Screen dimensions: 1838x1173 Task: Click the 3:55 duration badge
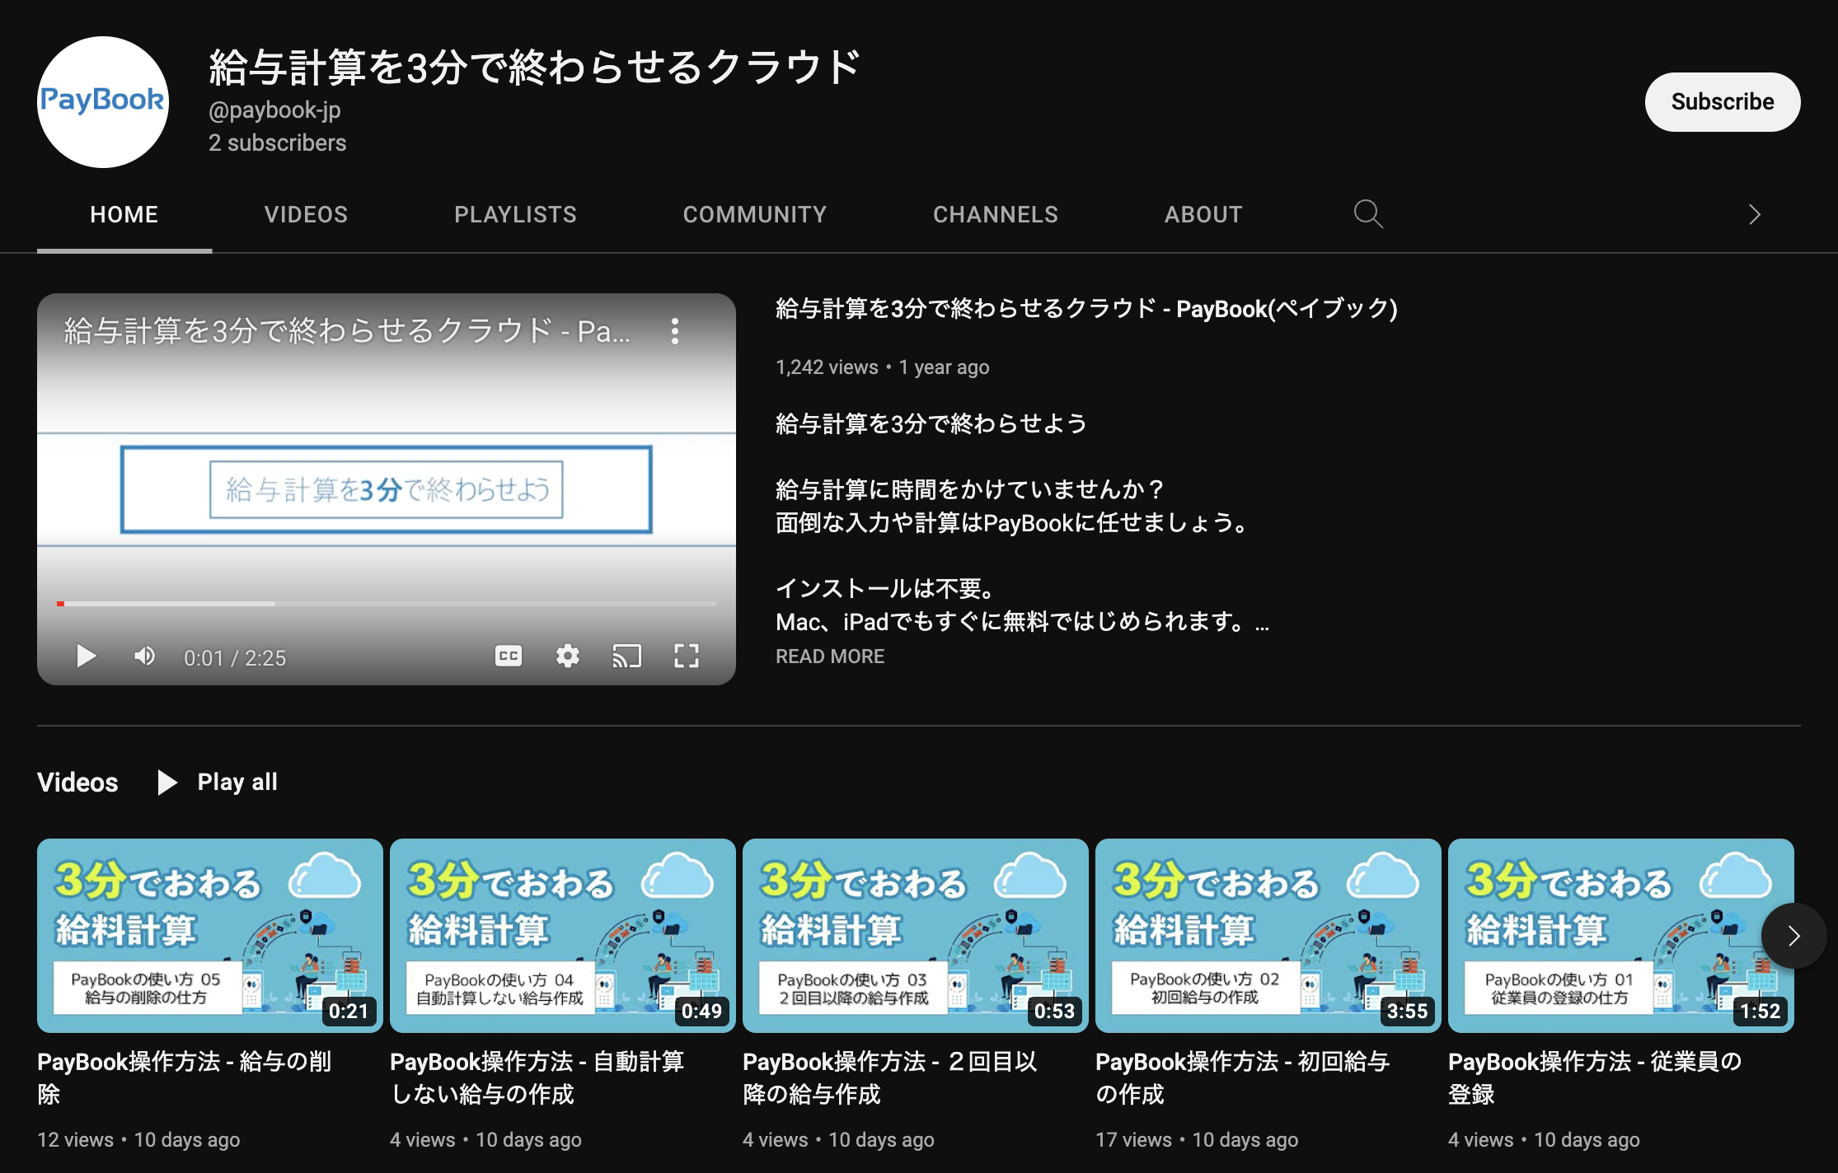pos(1407,1012)
